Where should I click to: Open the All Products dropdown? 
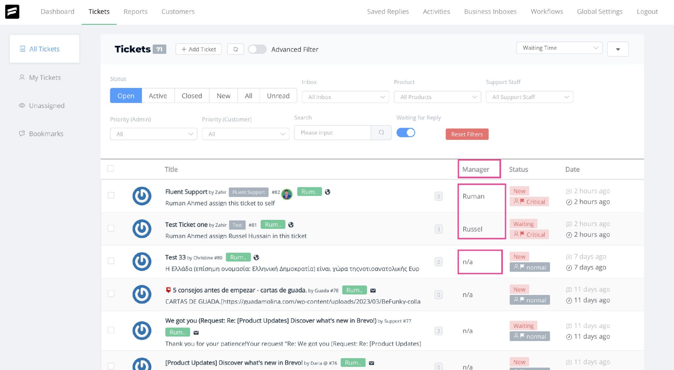(437, 97)
